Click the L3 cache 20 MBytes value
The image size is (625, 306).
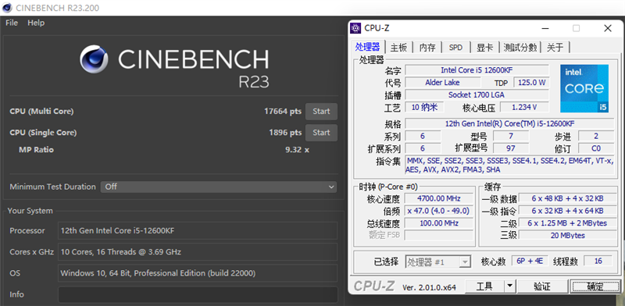coord(567,236)
